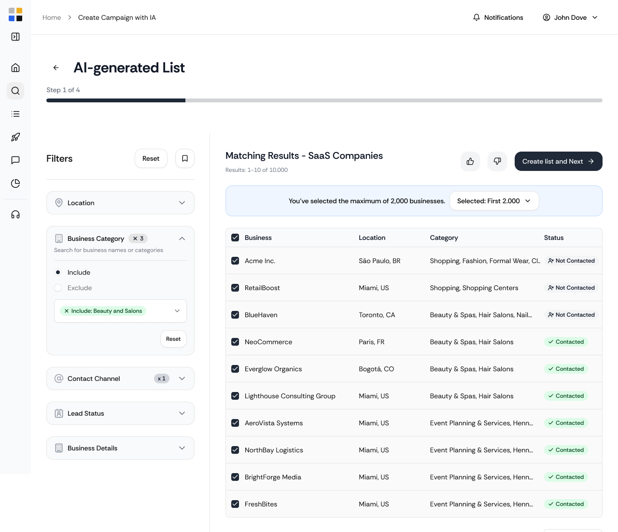Click the bookmark save filters icon

(185, 158)
